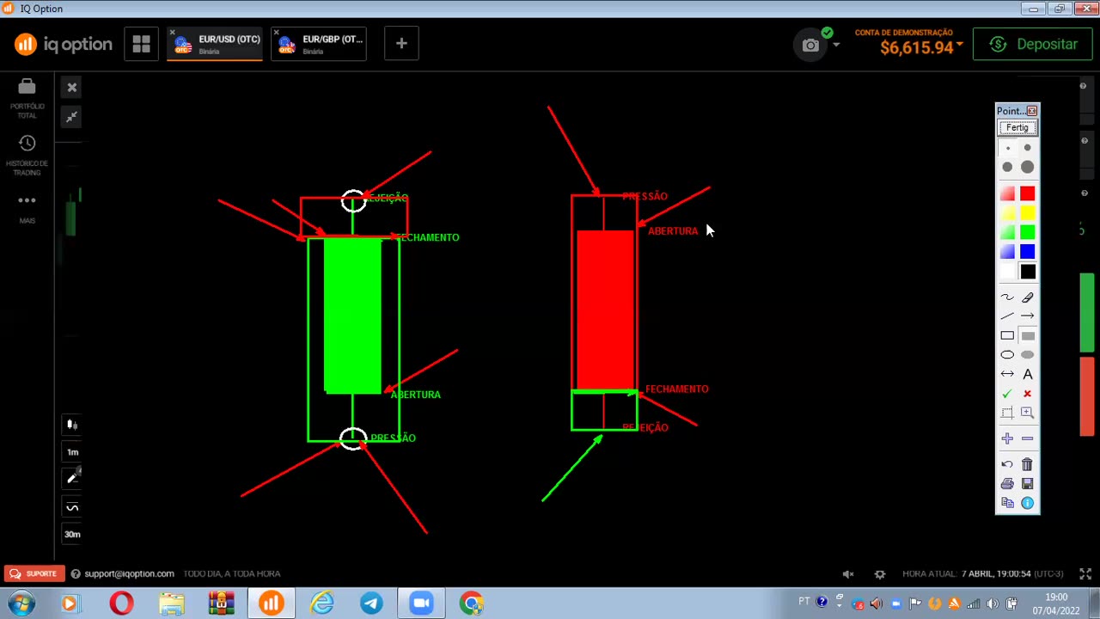Select the straight line tool
The height and width of the screenshot is (619, 1100).
[1008, 316]
